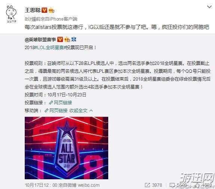
Task: Enlarge the All Star 2018 poster image
Action: pos(67,148)
